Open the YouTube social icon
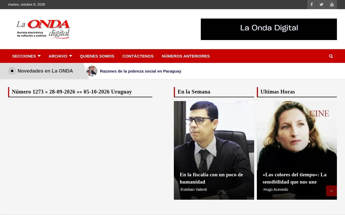 click(x=332, y=5)
